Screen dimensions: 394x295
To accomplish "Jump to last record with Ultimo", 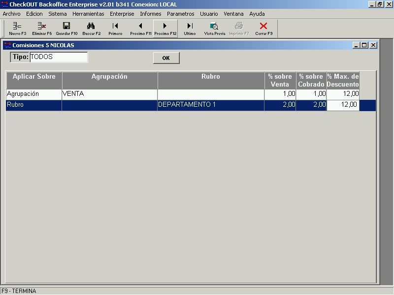I will [x=190, y=29].
